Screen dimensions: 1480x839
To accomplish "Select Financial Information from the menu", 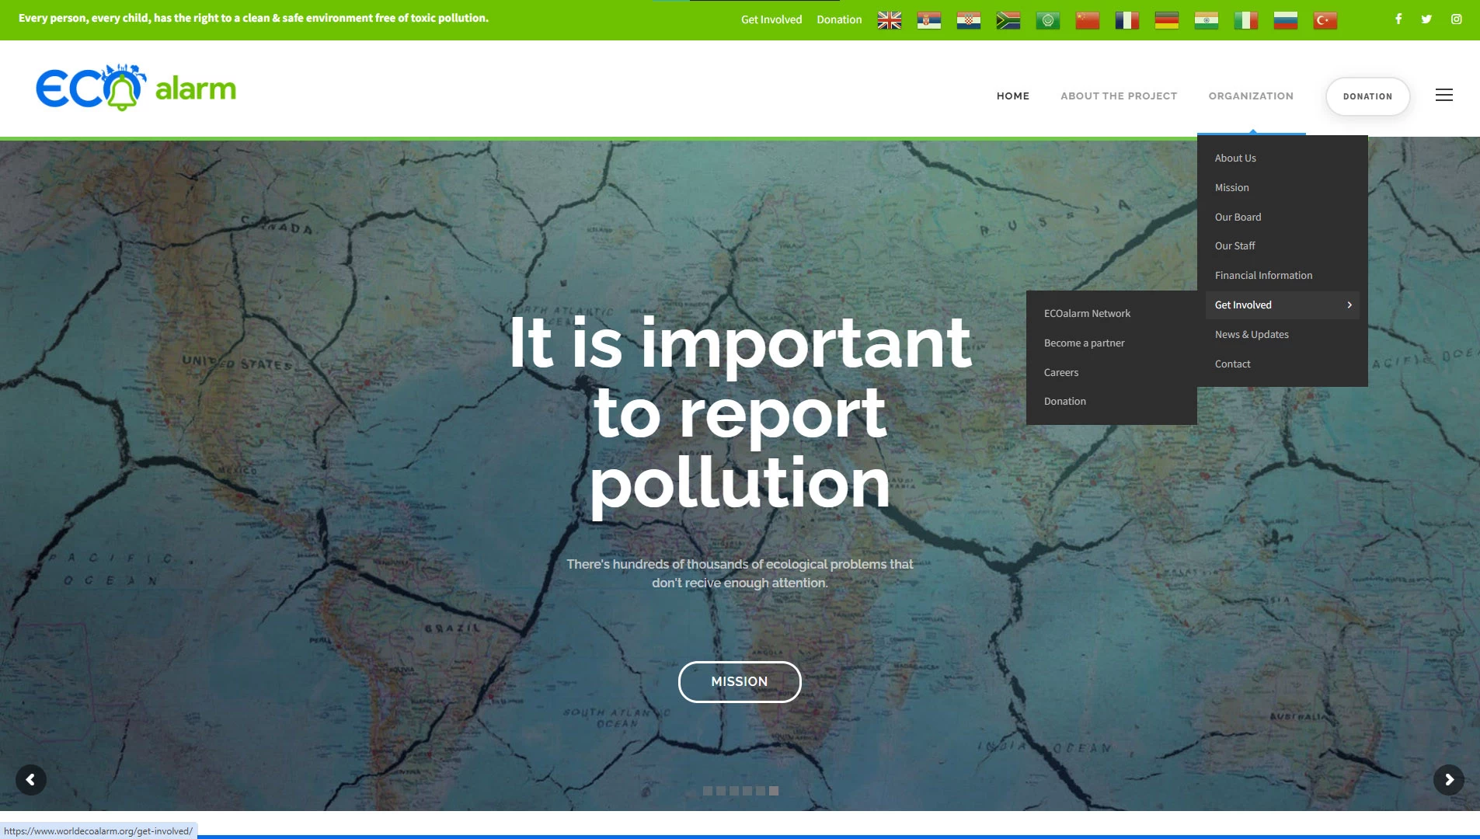I will [x=1263, y=276].
